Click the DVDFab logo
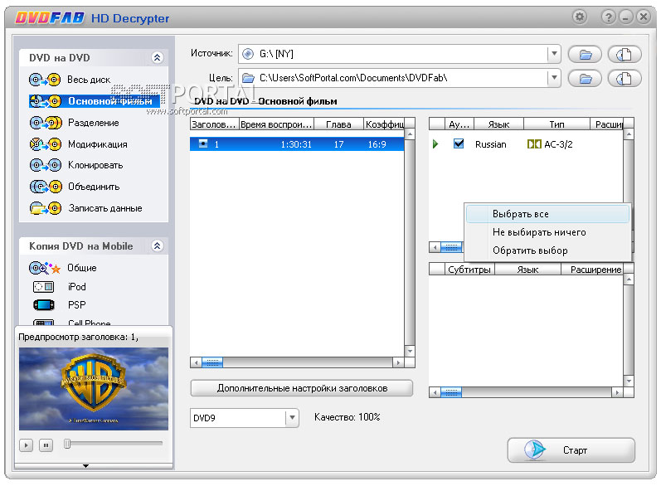Screen dimensions: 661x486 pyautogui.click(x=50, y=18)
